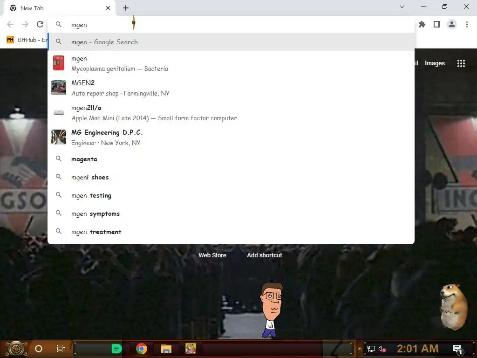Open File Explorer from the taskbar

tap(166, 349)
